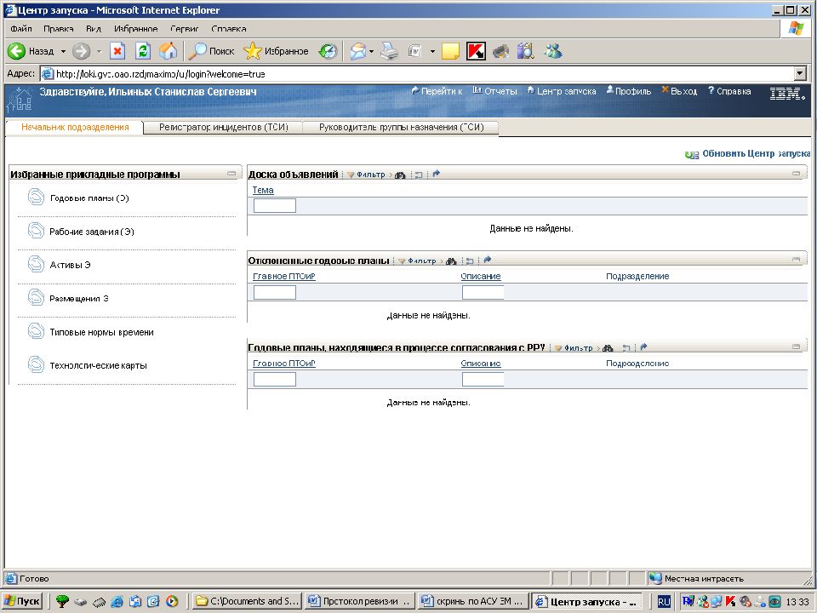This screenshot has height=613, width=817.
Task: Collapse the Доска объявлений panel
Action: 797,174
